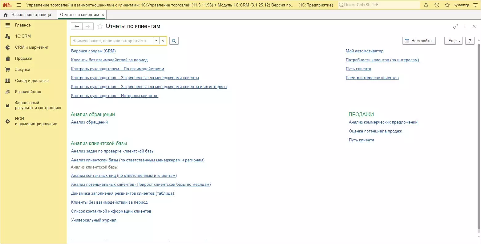Close the Отчеты по клиентам tab
Viewport: 481px width, 244px height.
click(x=103, y=15)
